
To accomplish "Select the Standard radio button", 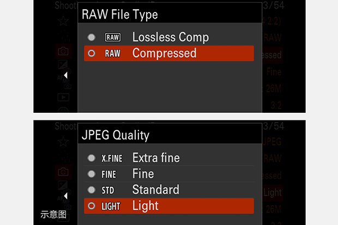I will (x=92, y=190).
